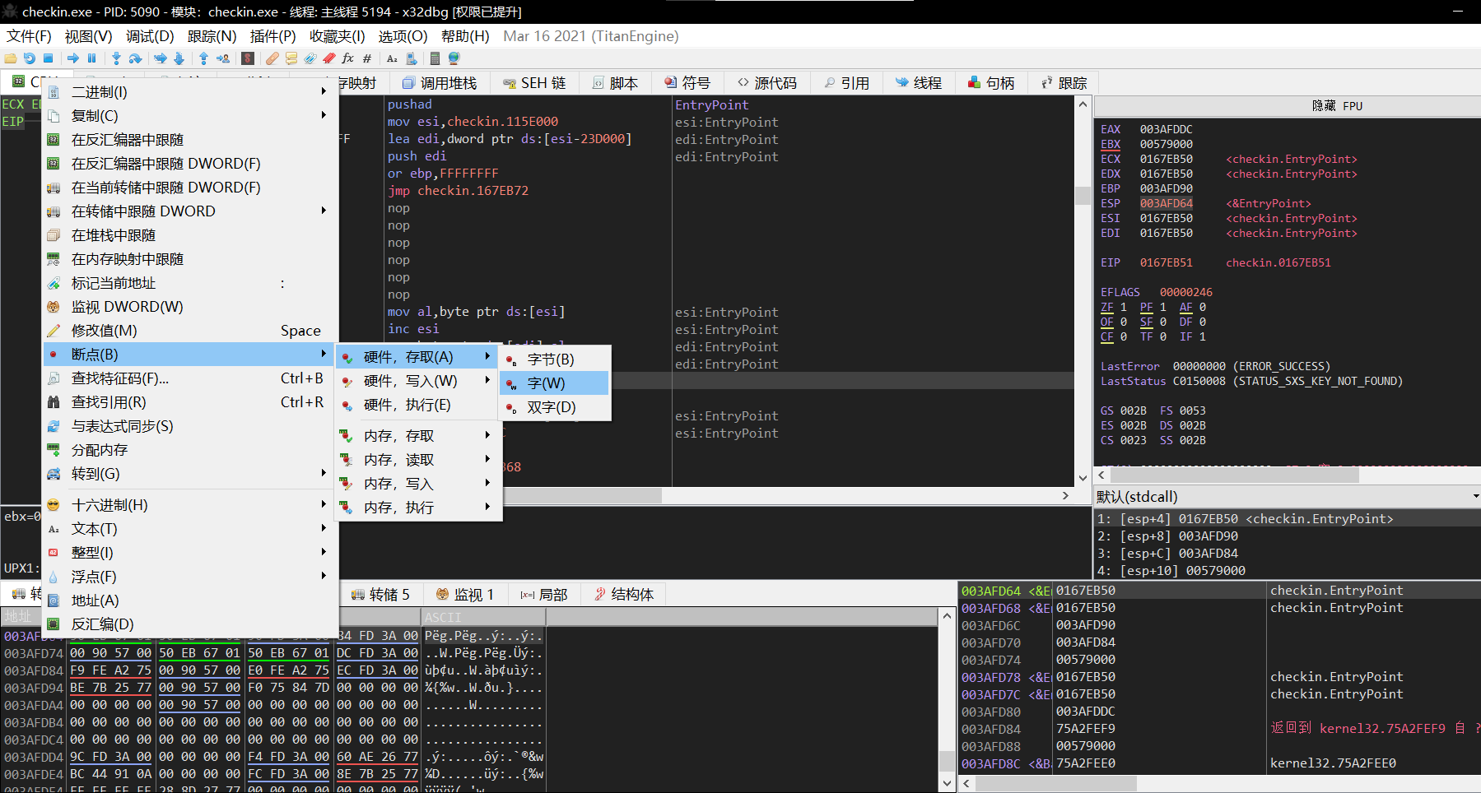Expand the 二进制(I) submenu

pyautogui.click(x=190, y=91)
